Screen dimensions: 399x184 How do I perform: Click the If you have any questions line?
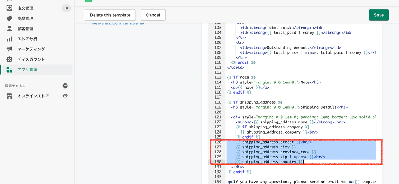[301, 182]
